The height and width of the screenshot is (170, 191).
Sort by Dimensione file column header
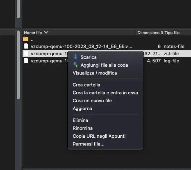(x=150, y=33)
